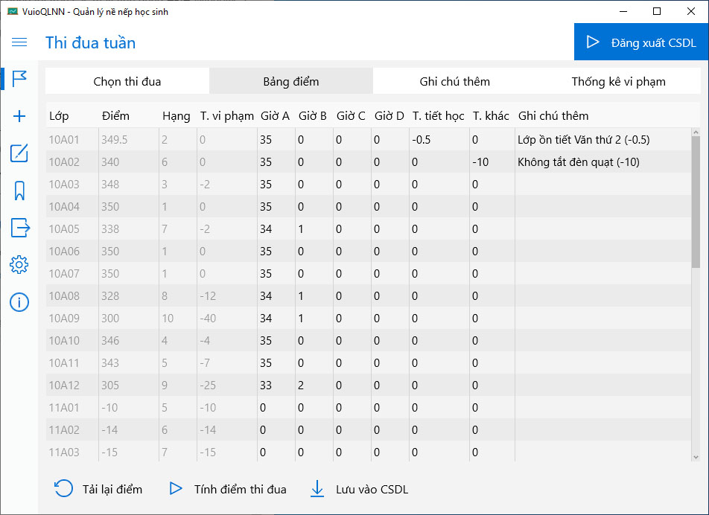Open settings via the gear icon
The height and width of the screenshot is (515, 709).
click(19, 264)
